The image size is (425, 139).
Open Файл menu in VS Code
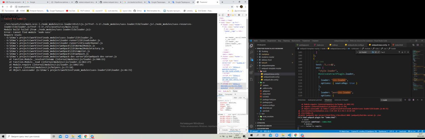pos(256,41)
